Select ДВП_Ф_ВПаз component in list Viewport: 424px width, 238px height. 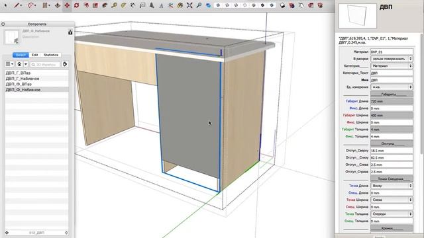pyautogui.click(x=37, y=84)
